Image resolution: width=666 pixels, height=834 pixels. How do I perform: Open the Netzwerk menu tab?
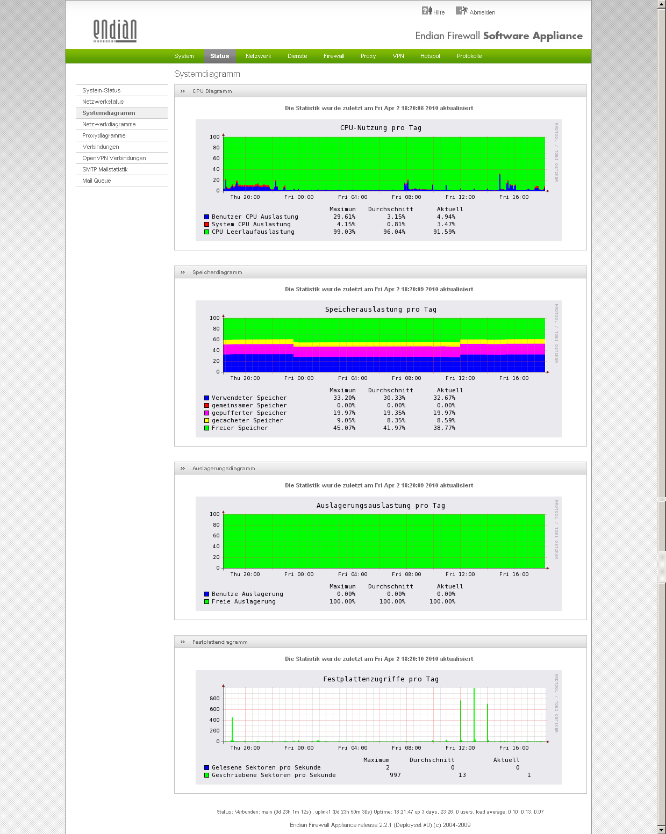tap(258, 56)
